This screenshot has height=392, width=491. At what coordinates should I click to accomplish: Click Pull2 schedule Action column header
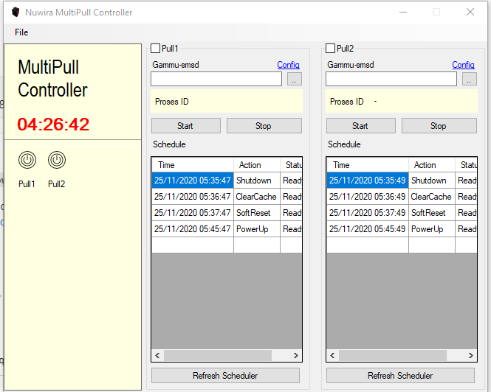pyautogui.click(x=432, y=165)
